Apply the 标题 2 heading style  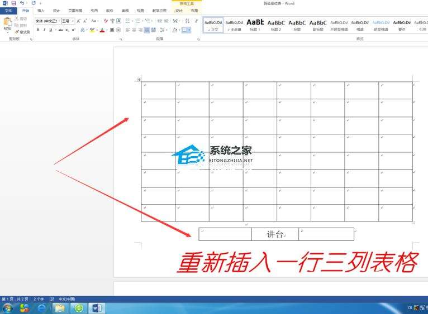tap(276, 25)
